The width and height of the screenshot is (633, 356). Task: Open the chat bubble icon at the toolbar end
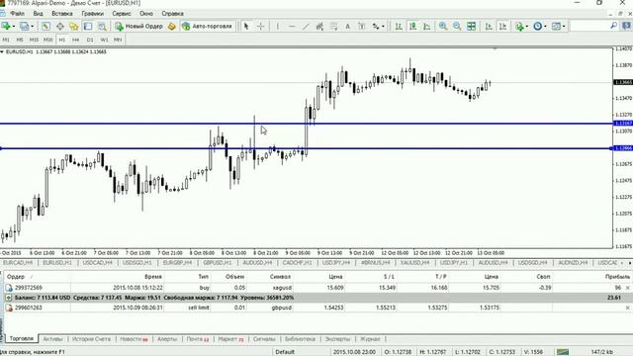pos(626,27)
